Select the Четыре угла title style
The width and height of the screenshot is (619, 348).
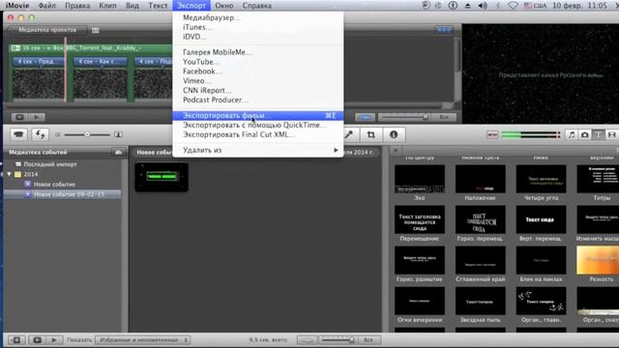(541, 183)
